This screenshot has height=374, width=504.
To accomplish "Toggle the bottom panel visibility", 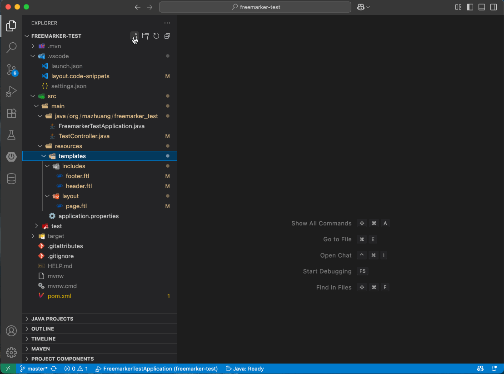I will [x=482, y=7].
